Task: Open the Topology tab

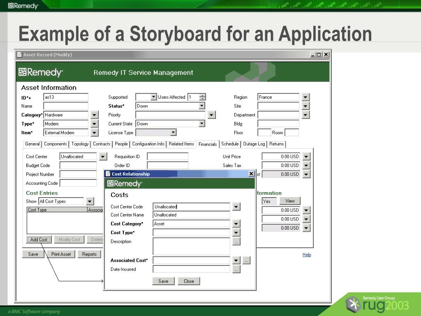Action: (80, 144)
